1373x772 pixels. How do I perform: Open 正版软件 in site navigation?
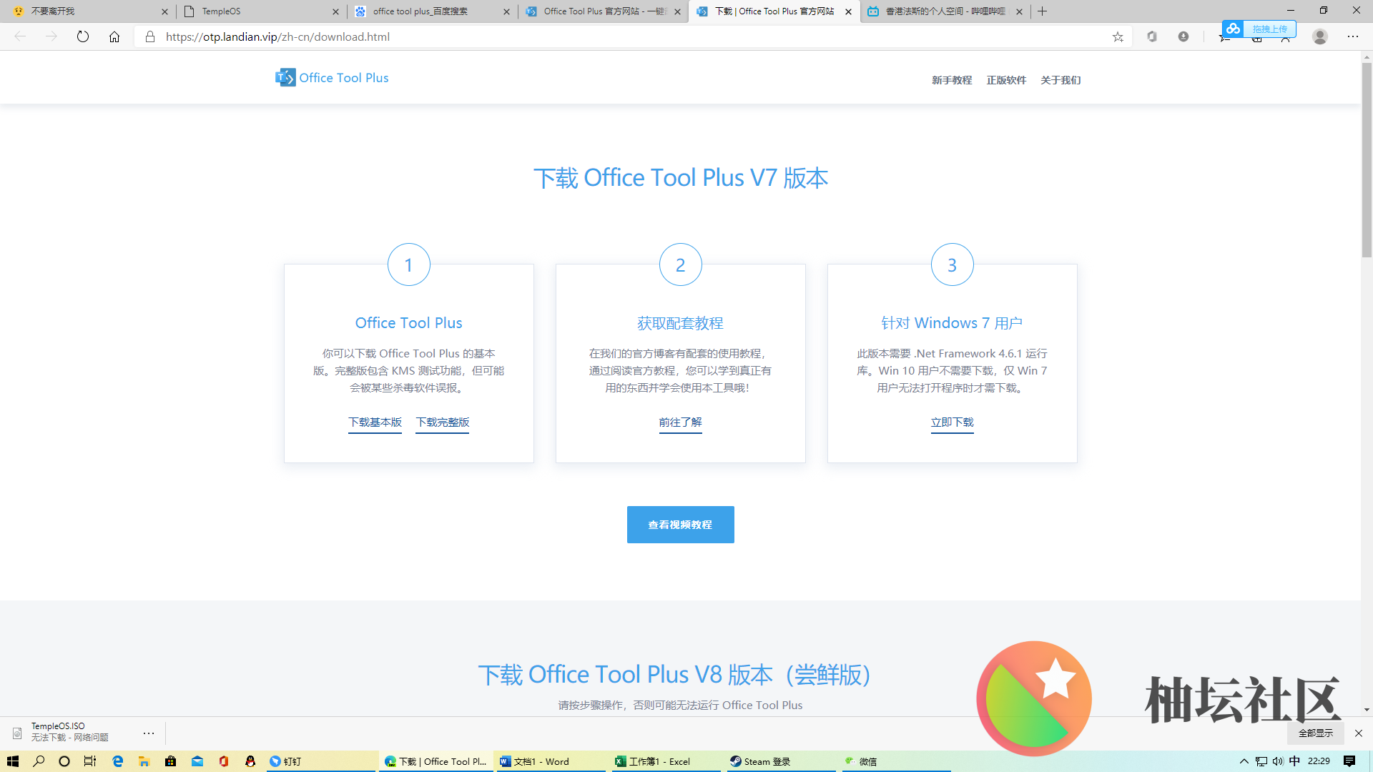1006,80
